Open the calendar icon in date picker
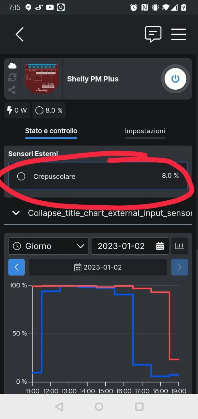Screen dimensions: 198x419 pos(160,246)
